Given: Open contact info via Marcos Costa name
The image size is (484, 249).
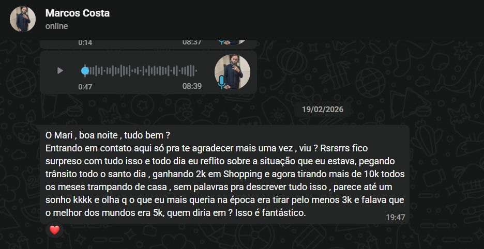Looking at the screenshot, I should [78, 13].
